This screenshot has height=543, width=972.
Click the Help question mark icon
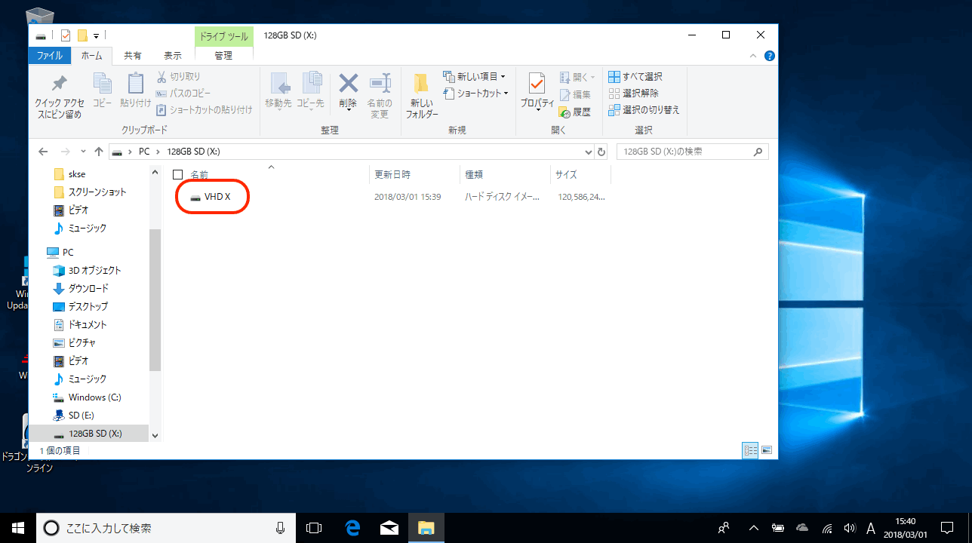pos(769,56)
